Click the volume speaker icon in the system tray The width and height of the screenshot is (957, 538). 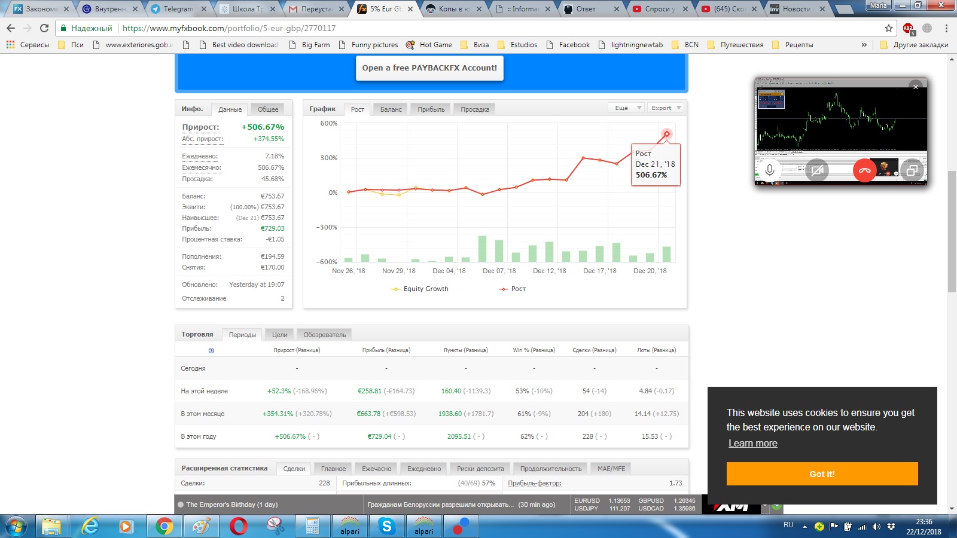pos(876,527)
